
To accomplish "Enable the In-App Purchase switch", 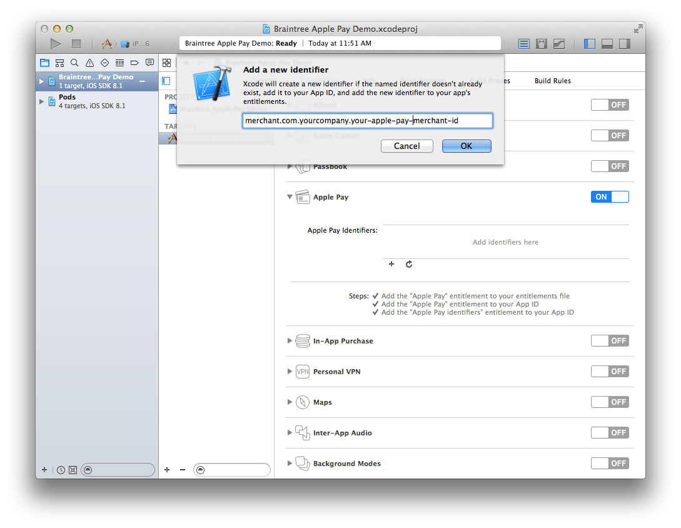I will tap(609, 341).
